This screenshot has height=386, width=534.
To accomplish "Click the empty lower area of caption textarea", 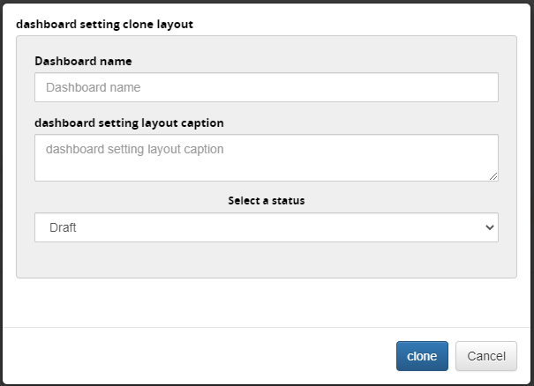I will pos(265,169).
